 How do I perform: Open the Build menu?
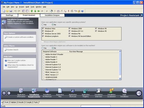tap(27, 7)
